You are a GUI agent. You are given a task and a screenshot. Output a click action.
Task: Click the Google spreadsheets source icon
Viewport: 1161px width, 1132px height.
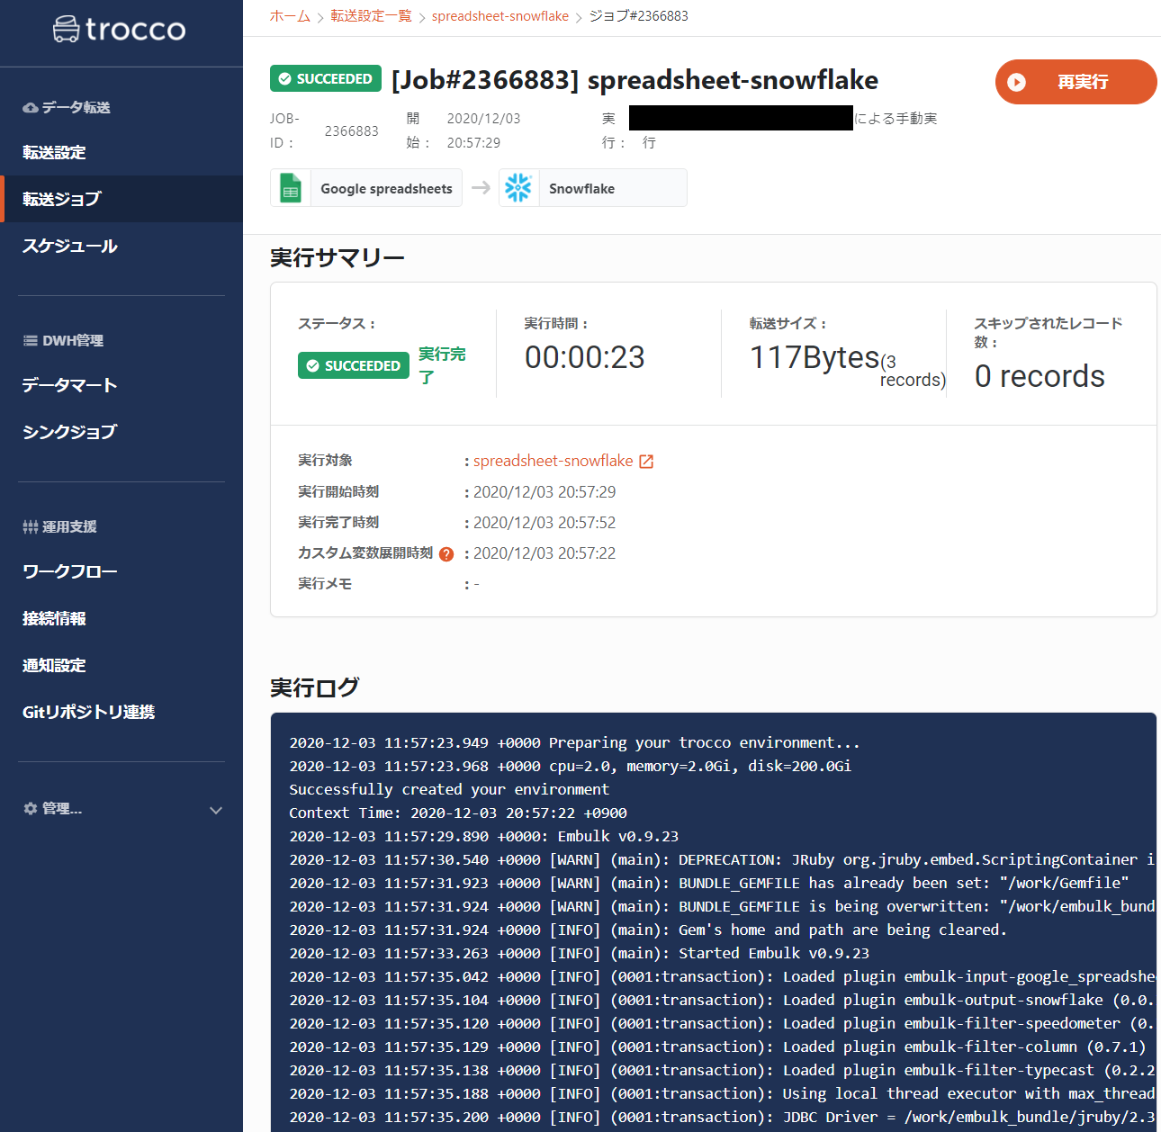290,187
